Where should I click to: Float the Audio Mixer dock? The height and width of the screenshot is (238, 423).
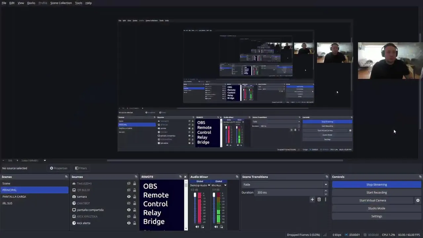(237, 177)
